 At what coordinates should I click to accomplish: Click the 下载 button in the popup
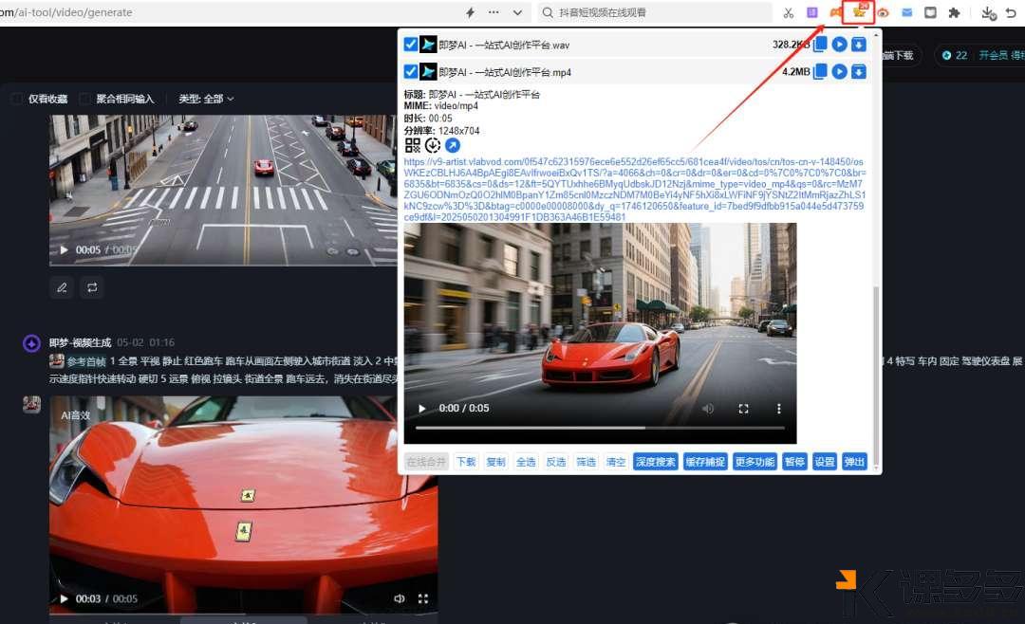pyautogui.click(x=466, y=462)
